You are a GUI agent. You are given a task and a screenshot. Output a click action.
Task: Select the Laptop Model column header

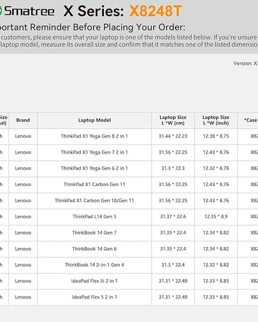pyautogui.click(x=94, y=120)
